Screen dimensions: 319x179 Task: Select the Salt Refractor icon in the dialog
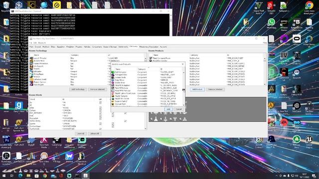click(113, 72)
